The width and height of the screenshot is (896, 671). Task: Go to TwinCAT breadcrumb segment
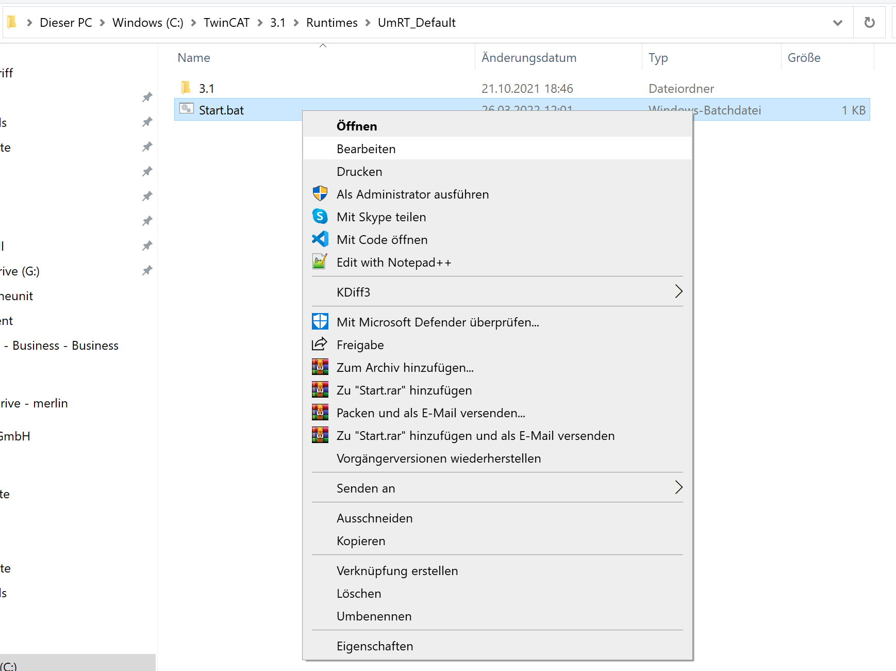[226, 23]
